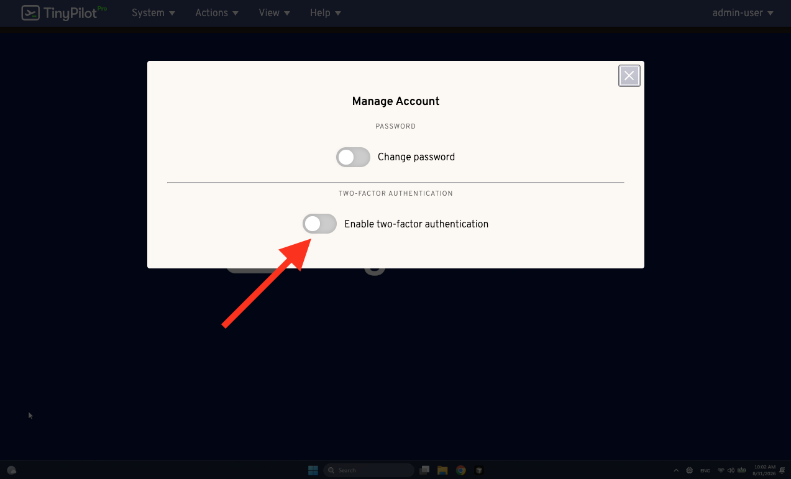Enable two-factor authentication toggle
The image size is (791, 479).
pos(319,224)
